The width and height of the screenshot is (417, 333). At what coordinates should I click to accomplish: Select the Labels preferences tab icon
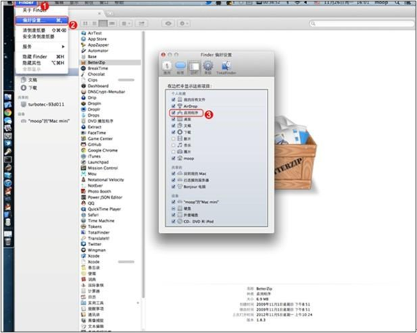(179, 67)
